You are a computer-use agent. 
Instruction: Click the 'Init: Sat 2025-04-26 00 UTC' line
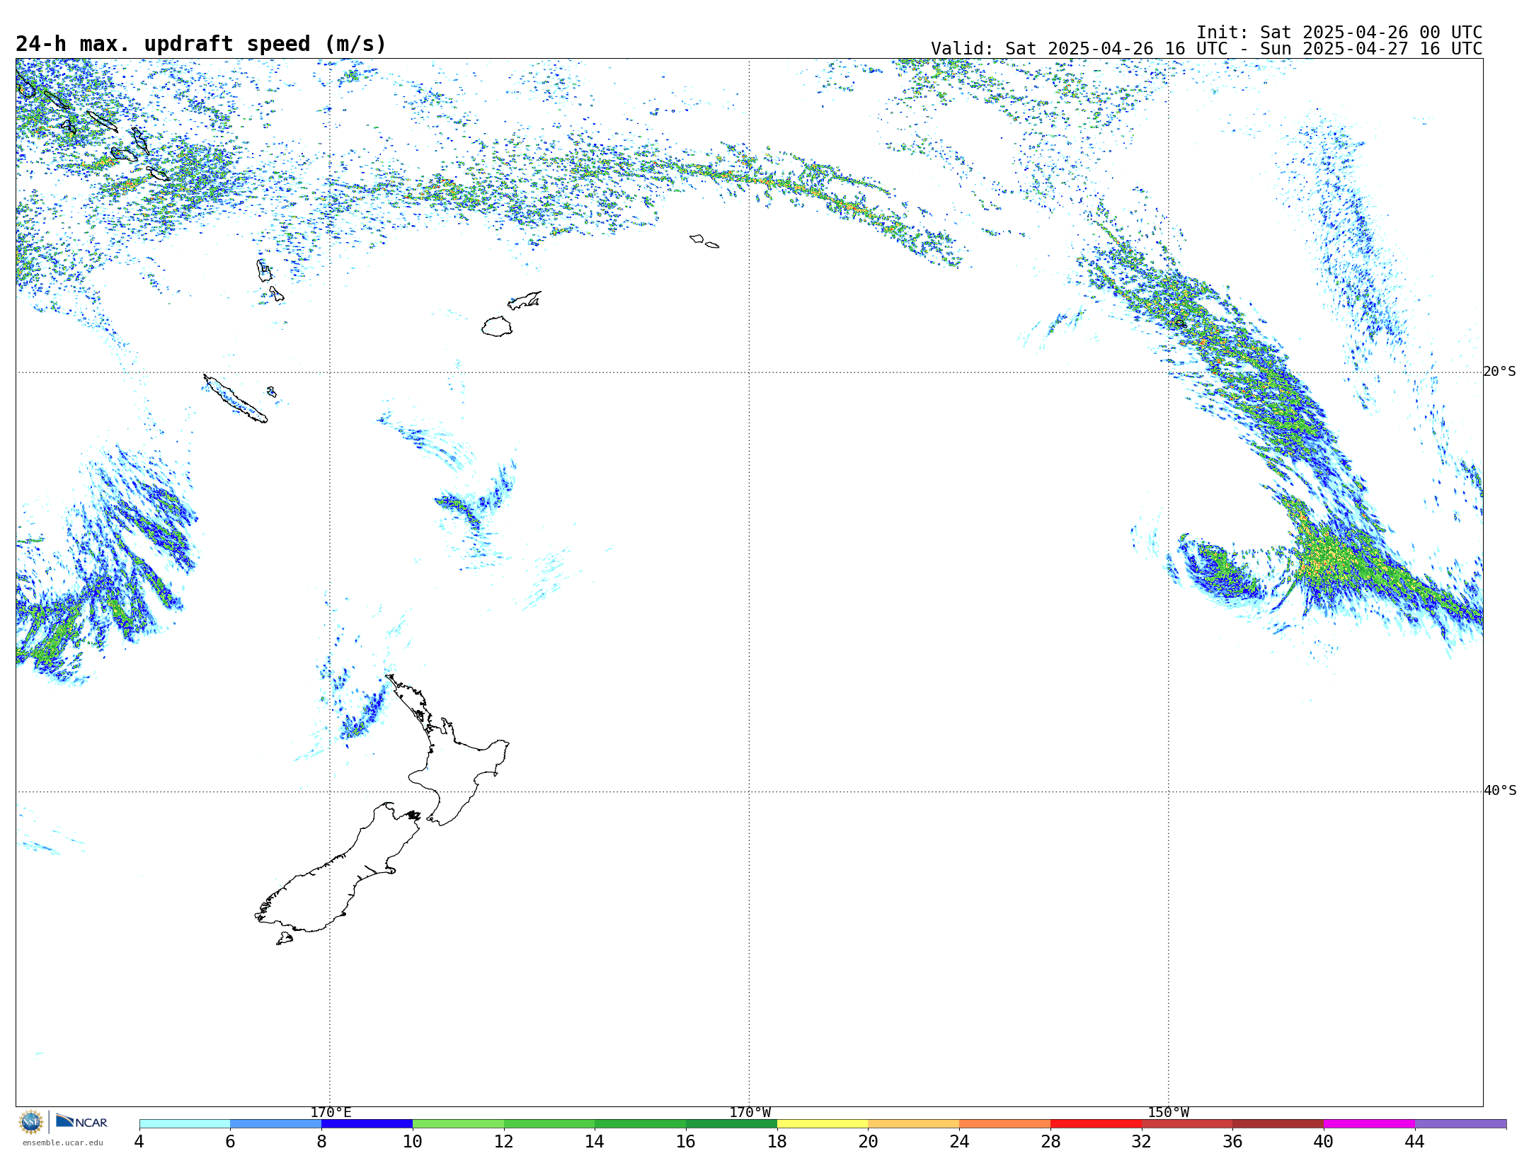(1339, 33)
